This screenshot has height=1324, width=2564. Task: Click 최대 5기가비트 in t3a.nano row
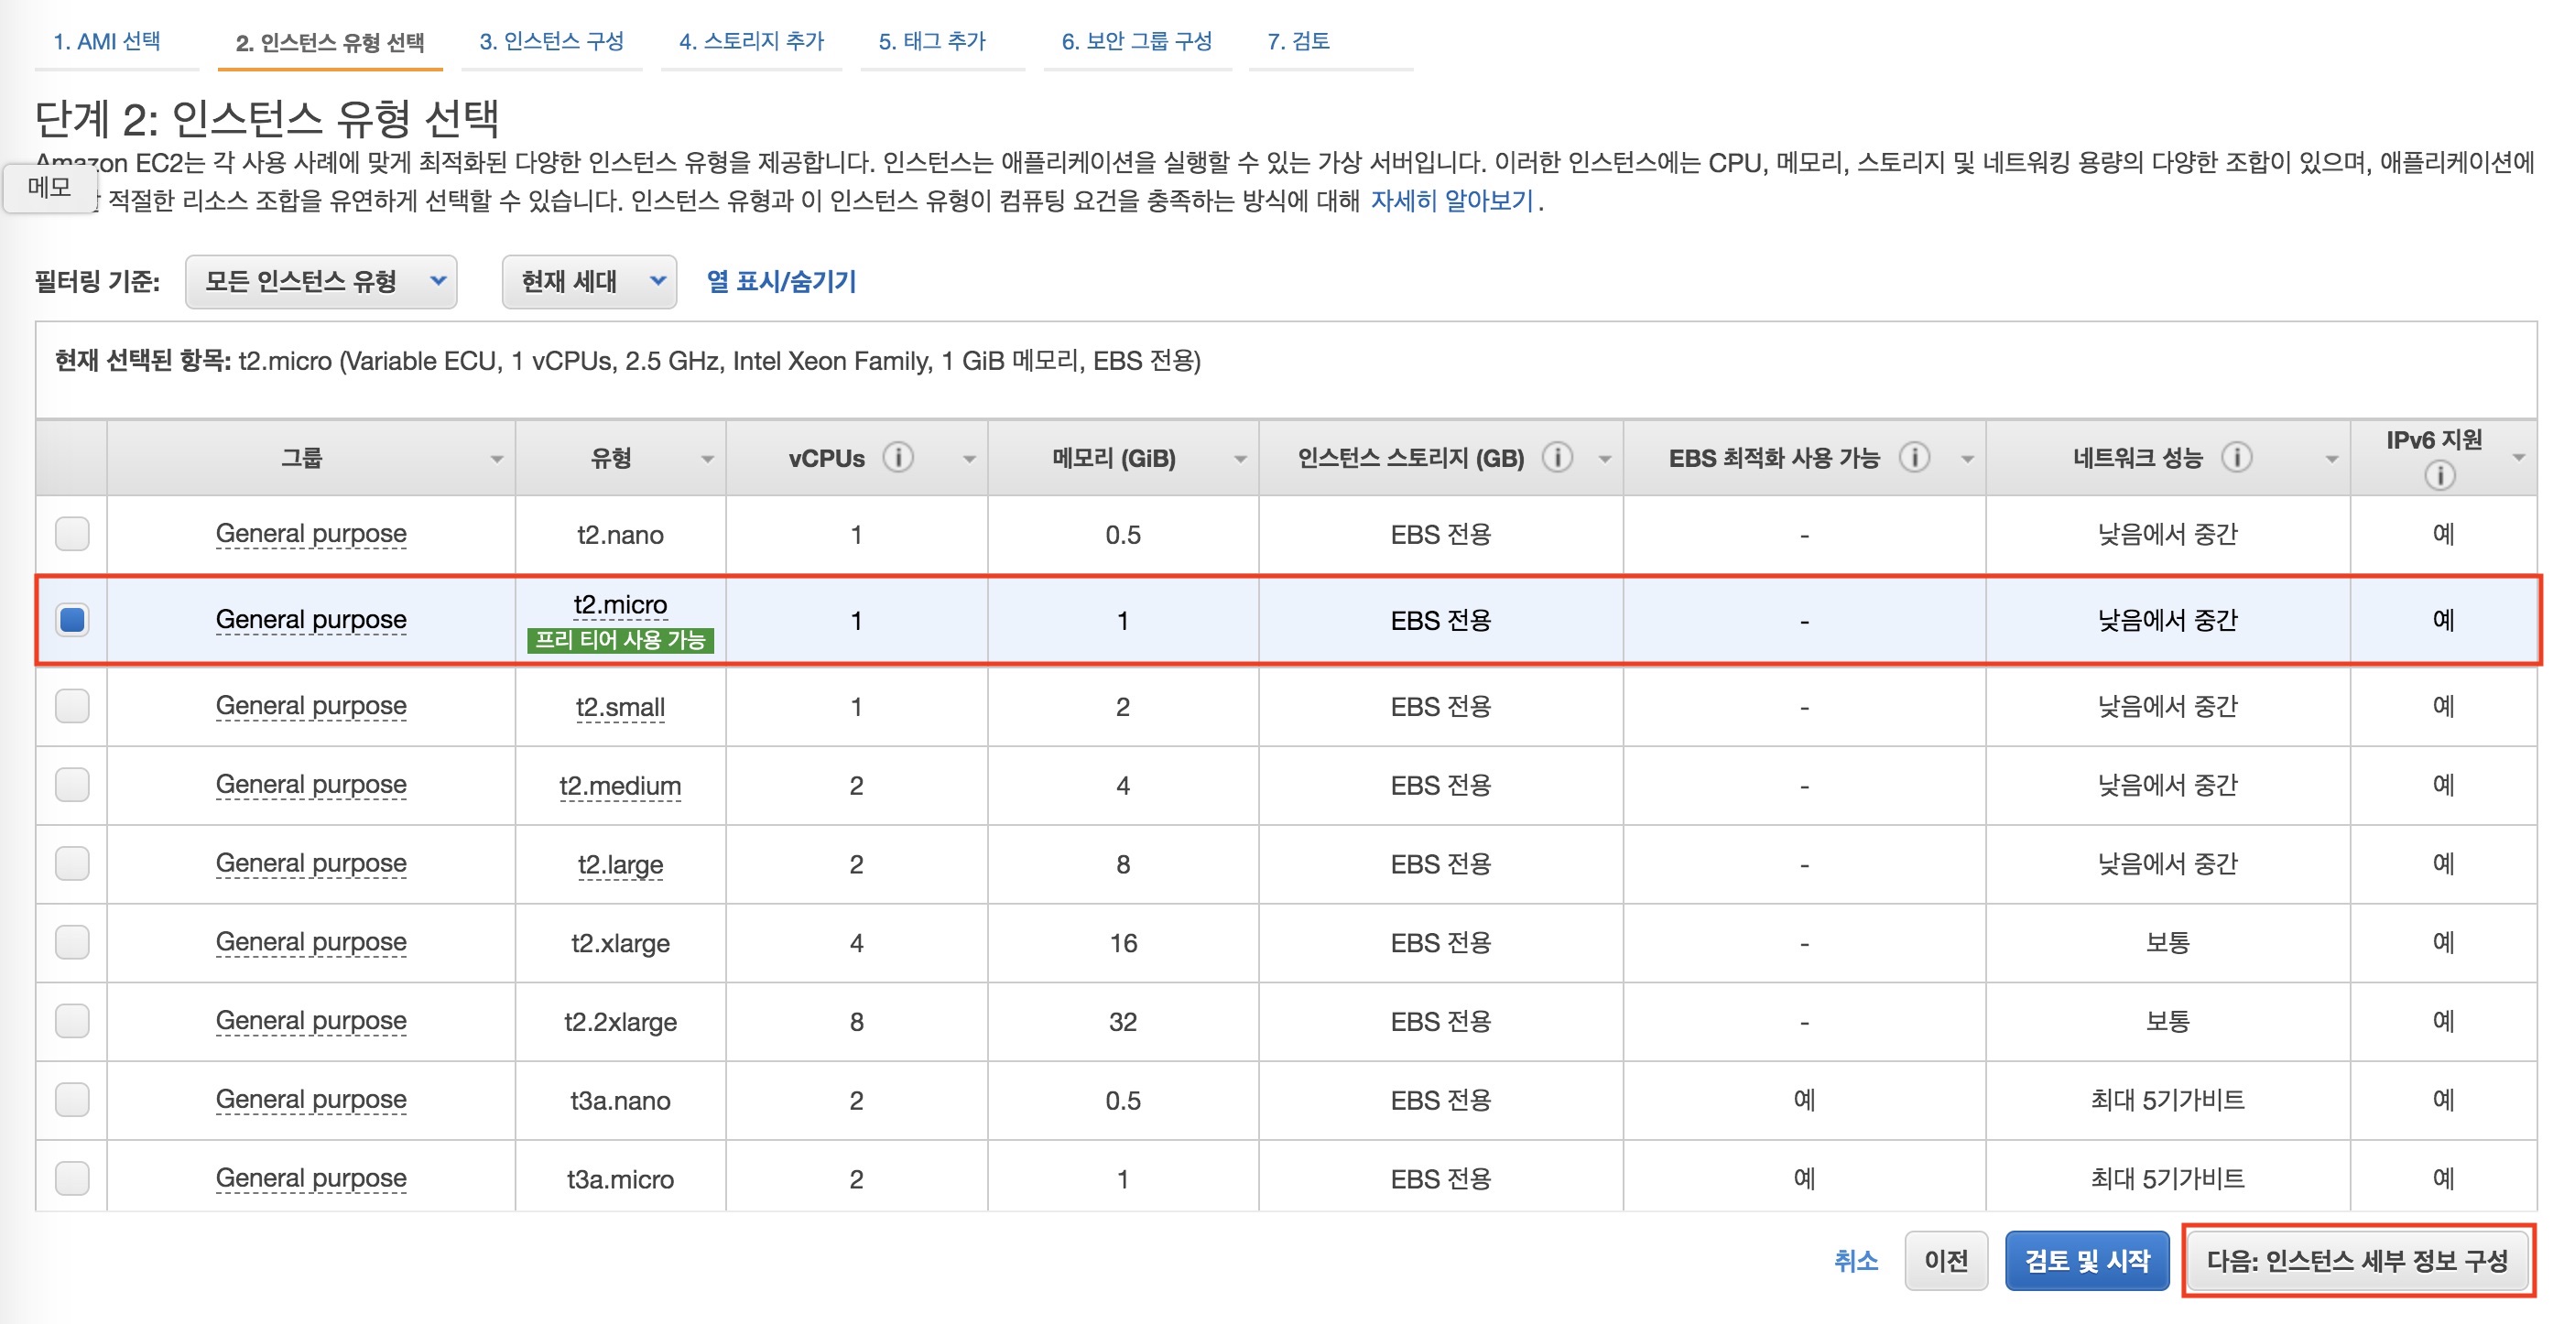tap(2167, 1100)
